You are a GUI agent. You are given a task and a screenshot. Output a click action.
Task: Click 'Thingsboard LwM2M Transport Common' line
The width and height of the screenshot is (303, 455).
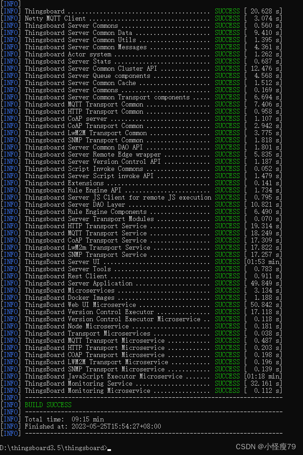pyautogui.click(x=141, y=133)
